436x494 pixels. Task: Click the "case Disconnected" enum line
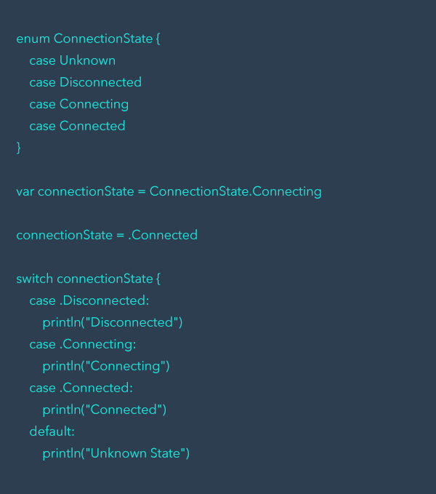point(85,82)
